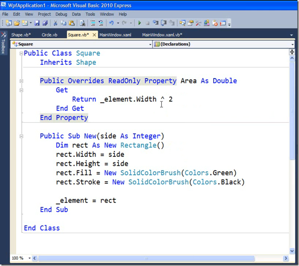This screenshot has width=299, height=266.
Task: Click the Open File folder icon
Action: coord(17,23)
